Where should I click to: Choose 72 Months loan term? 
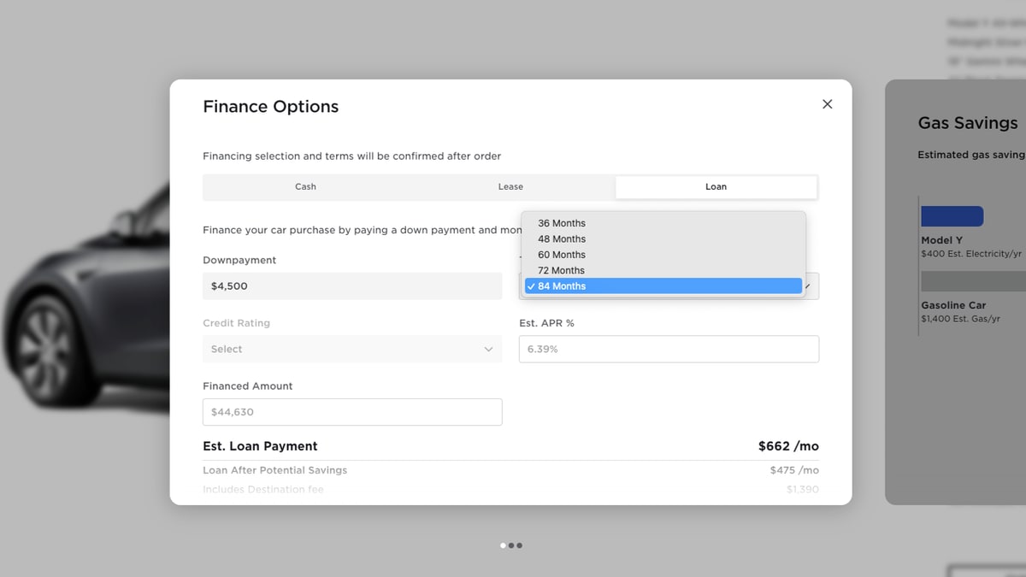663,270
